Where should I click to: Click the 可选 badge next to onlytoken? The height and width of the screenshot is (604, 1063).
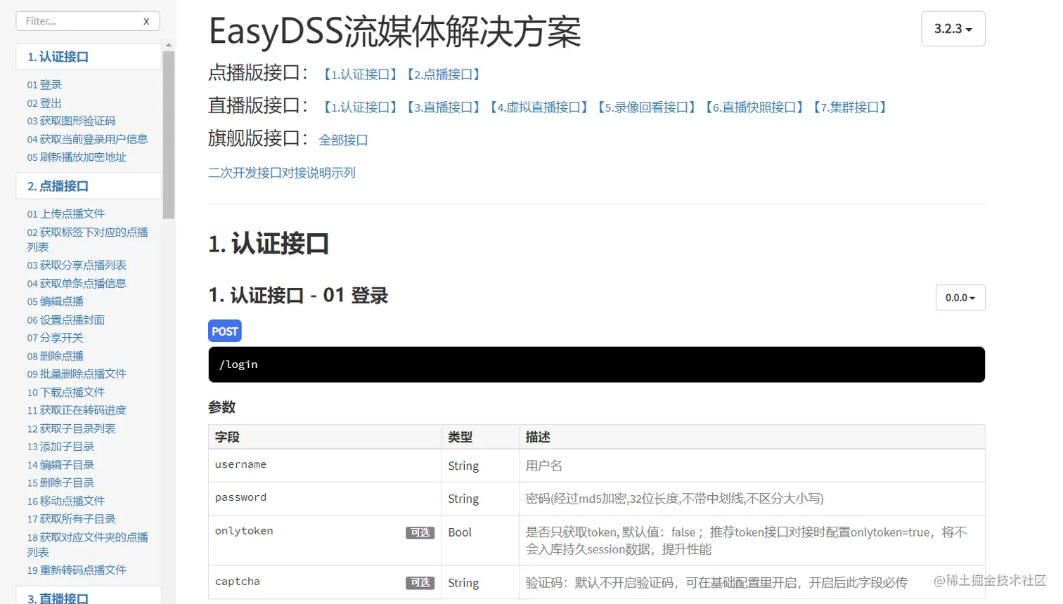[420, 532]
